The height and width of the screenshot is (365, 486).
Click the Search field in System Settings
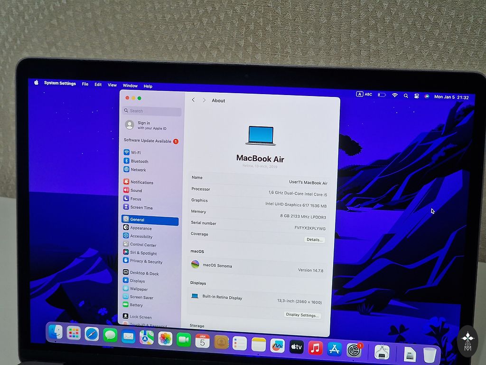152,111
